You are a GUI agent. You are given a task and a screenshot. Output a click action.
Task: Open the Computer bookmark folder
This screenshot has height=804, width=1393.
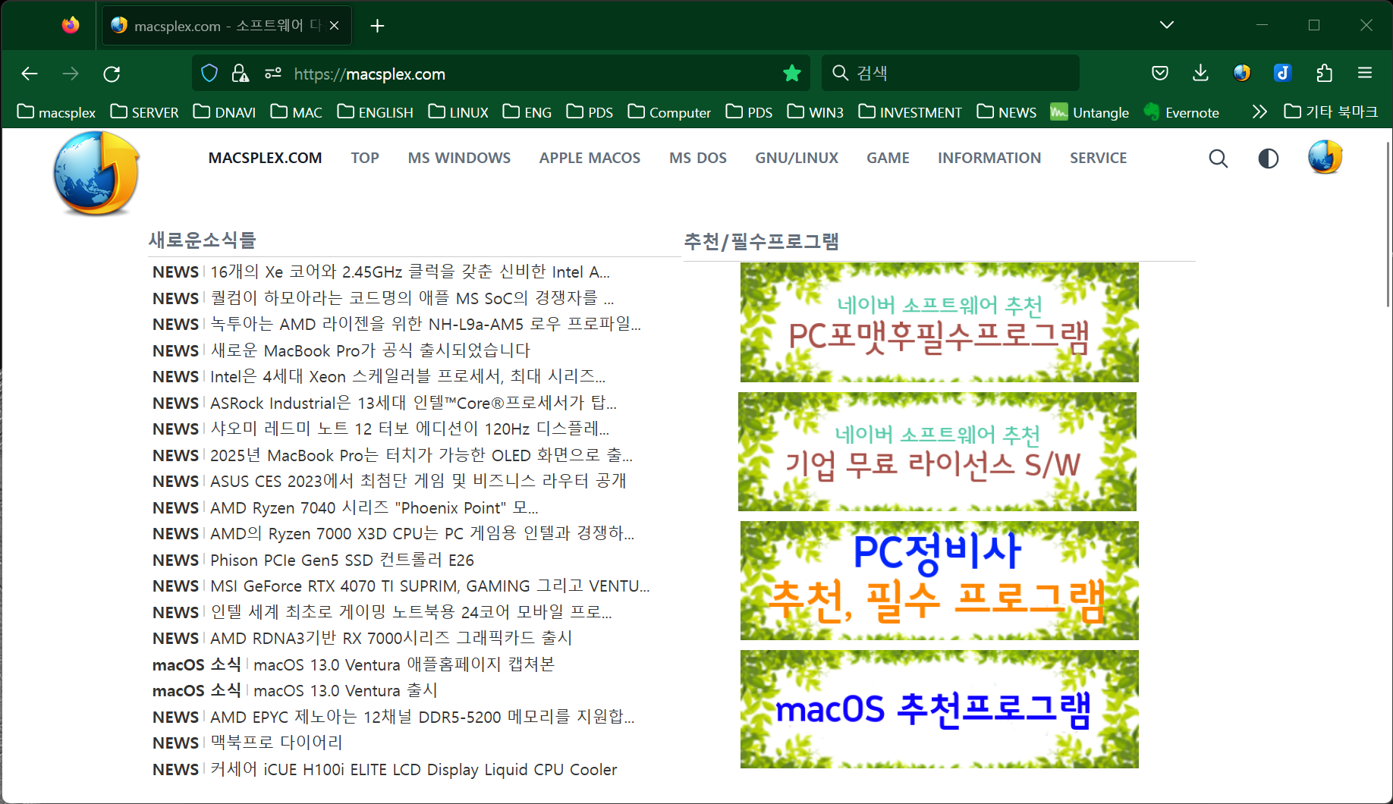click(669, 112)
